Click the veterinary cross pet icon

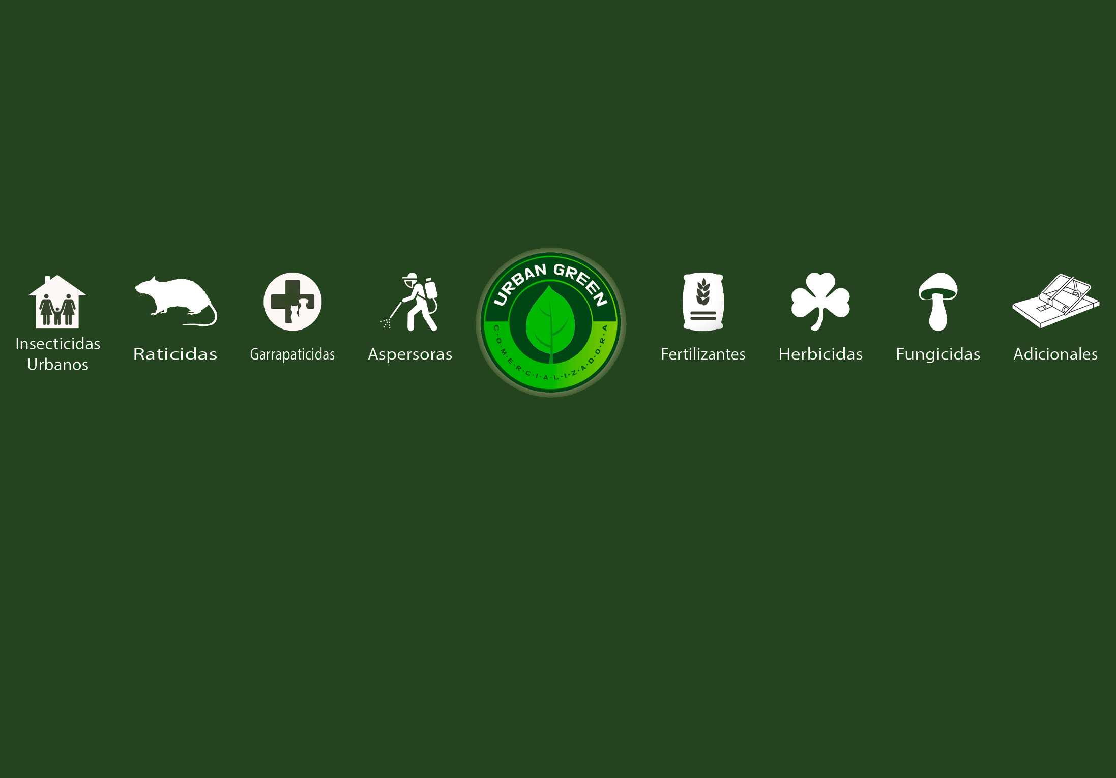point(292,302)
